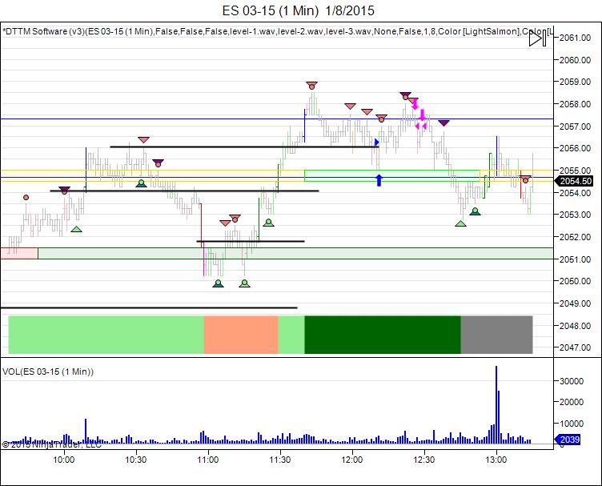The height and width of the screenshot is (486, 602).
Task: Click the blue up arrow in green zone
Action: coord(379,180)
